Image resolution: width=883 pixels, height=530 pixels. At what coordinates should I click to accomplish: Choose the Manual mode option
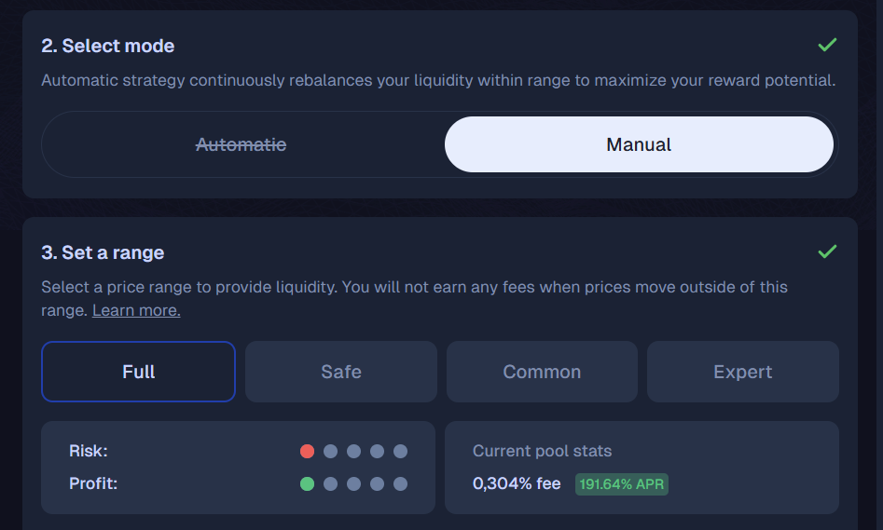639,144
